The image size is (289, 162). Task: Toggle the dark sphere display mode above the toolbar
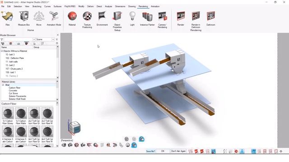126,139
